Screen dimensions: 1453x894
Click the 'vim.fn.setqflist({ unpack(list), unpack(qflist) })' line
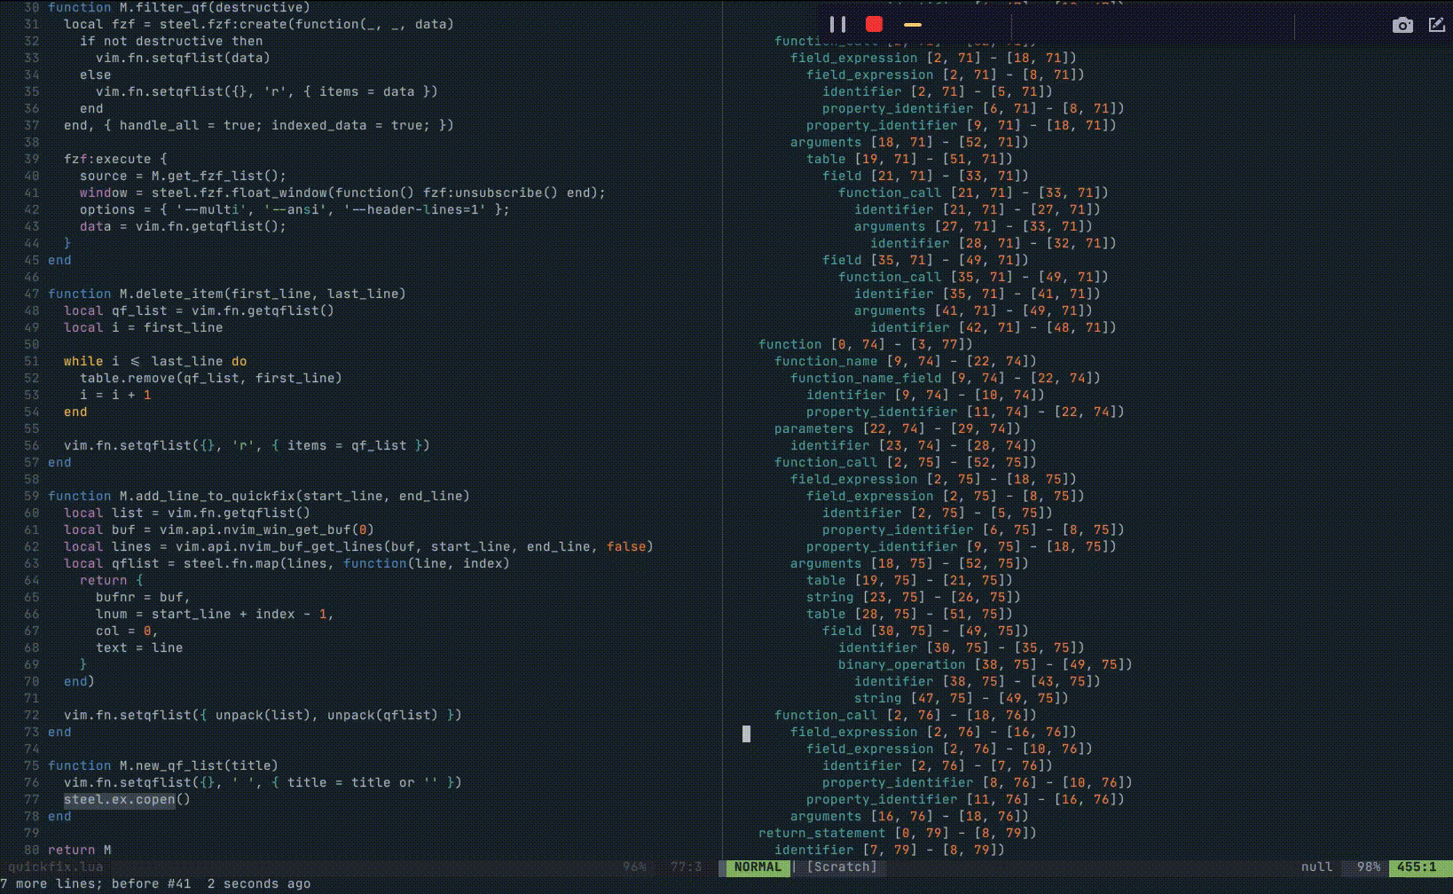coord(263,715)
